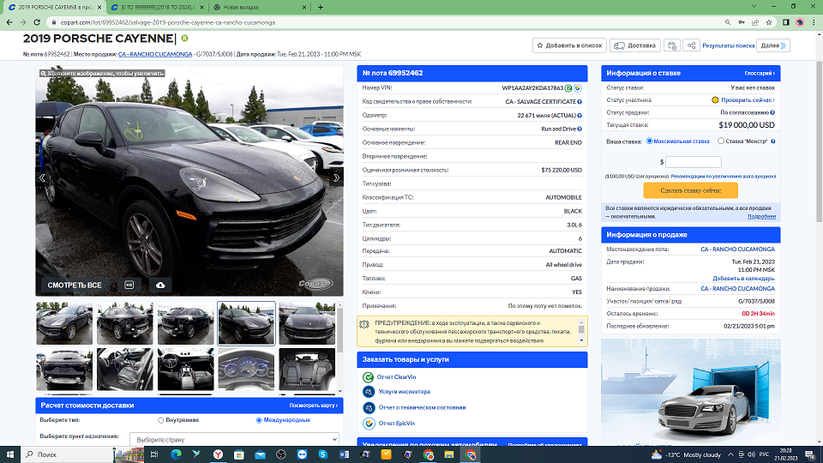Show previous photo with left arrow

(43, 178)
